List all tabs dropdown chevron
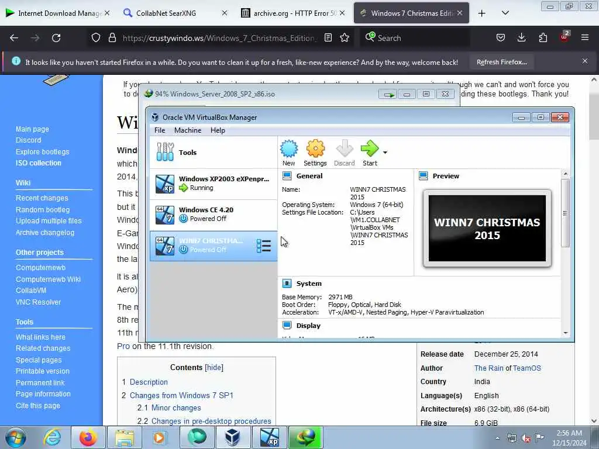 point(505,13)
